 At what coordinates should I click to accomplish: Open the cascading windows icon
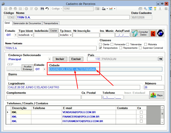point(140,9)
